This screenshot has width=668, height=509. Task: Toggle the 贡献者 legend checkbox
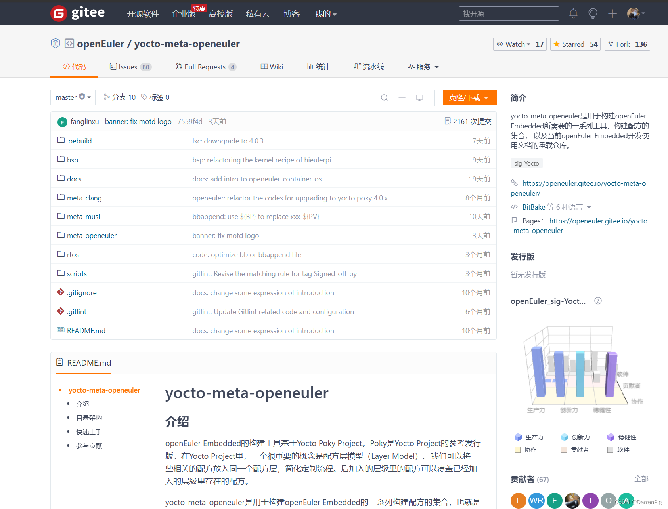(564, 450)
